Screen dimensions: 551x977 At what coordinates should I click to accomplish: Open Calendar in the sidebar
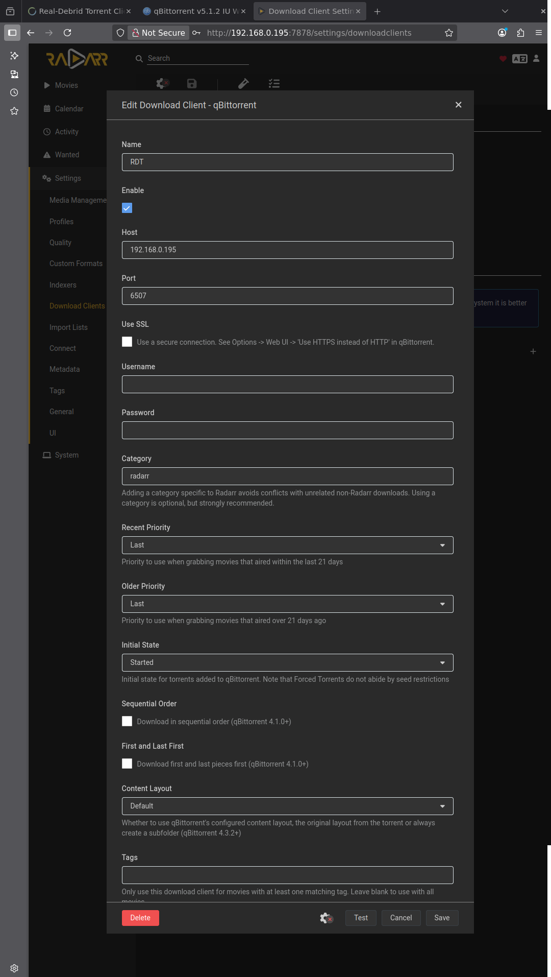pyautogui.click(x=69, y=109)
